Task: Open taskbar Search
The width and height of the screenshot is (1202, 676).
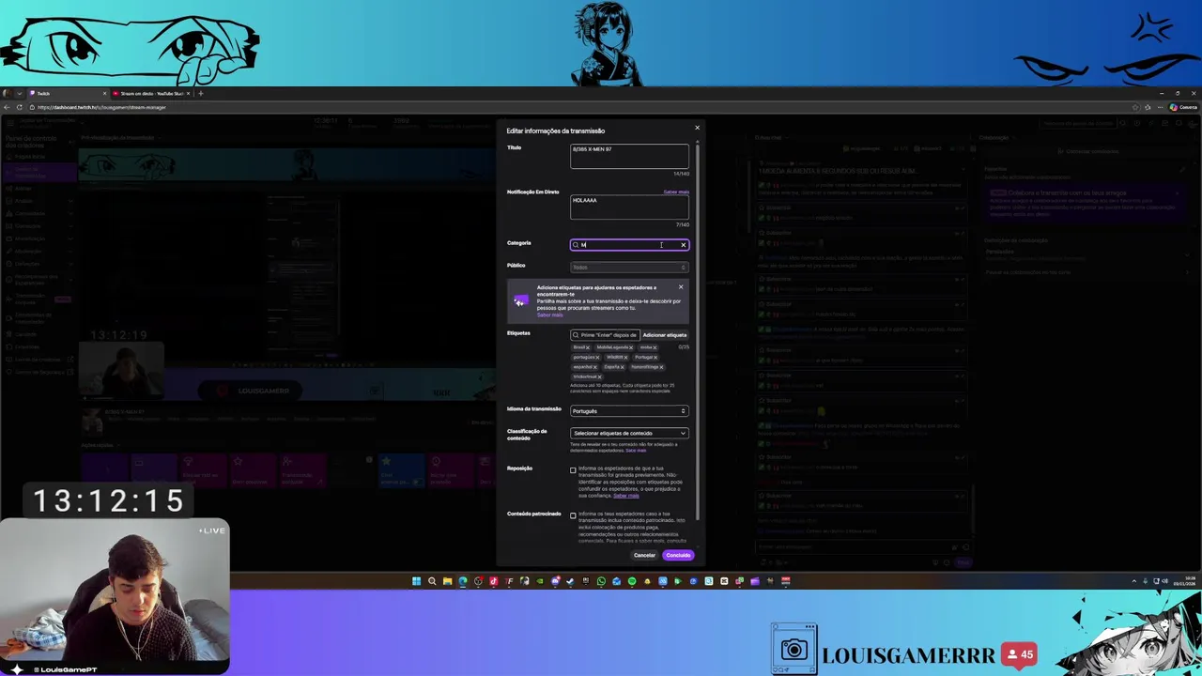Action: (432, 581)
